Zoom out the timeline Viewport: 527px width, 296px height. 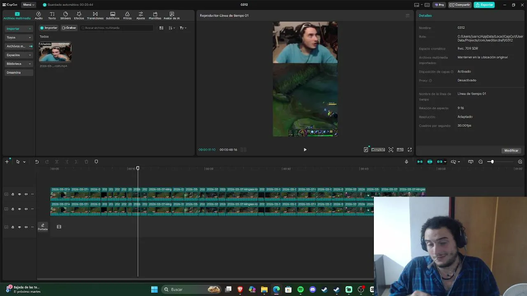pos(480,162)
